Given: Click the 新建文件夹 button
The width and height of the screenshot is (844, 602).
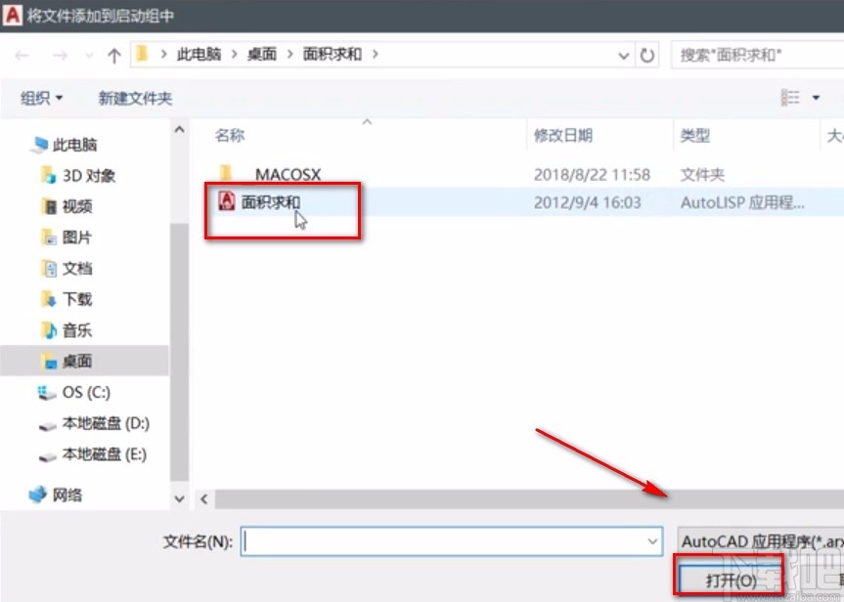Looking at the screenshot, I should click(134, 98).
